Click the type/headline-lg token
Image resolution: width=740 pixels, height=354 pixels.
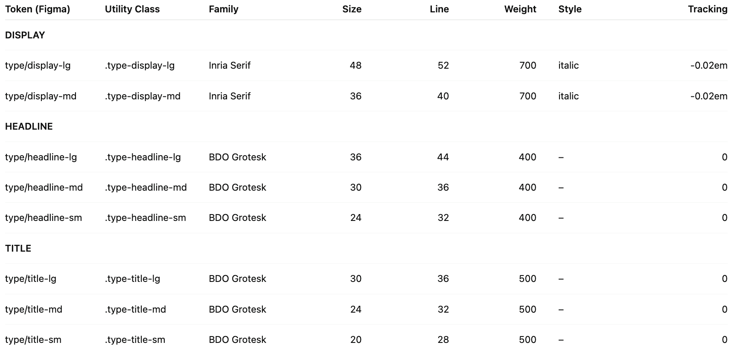pyautogui.click(x=41, y=157)
